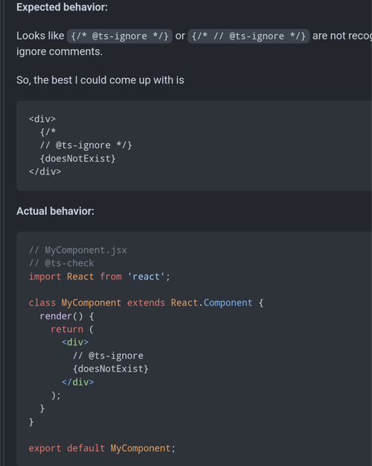Click the import React from 'react' line
Image resolution: width=372 pixels, height=466 pixels.
(x=100, y=276)
